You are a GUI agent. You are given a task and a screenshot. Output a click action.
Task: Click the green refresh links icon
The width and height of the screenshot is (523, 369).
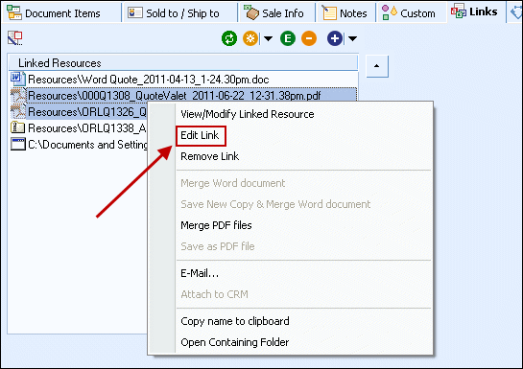229,38
